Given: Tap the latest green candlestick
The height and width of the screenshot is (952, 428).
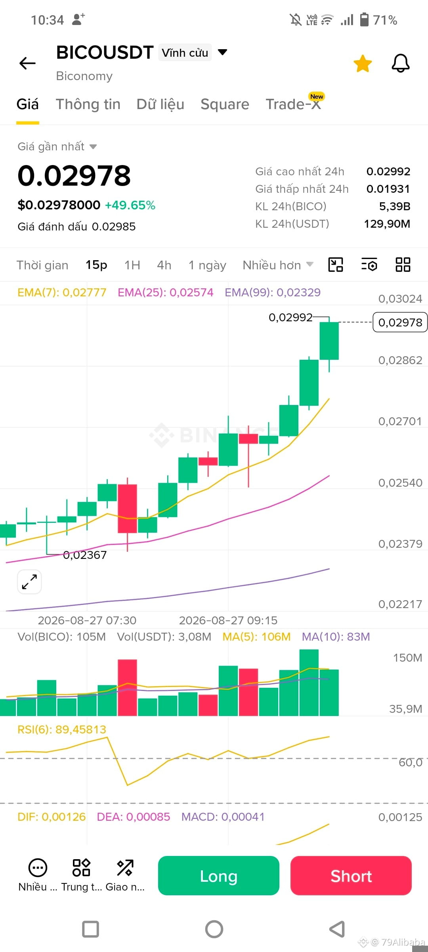Looking at the screenshot, I should [x=329, y=341].
